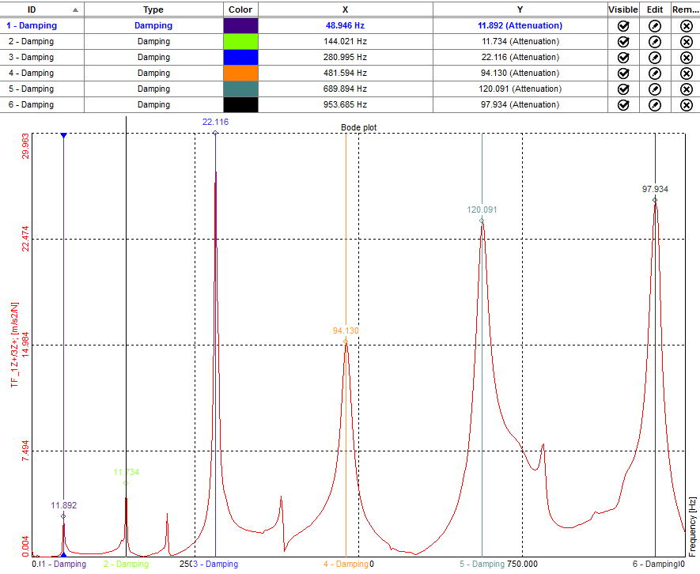Click X value 689.894 Hz

coord(345,89)
